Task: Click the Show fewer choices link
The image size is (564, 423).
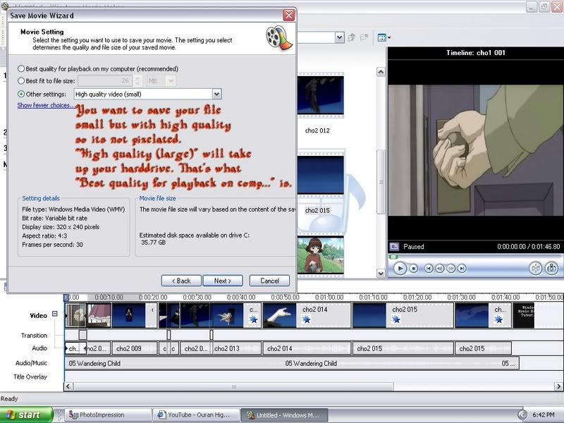Action: [46, 105]
